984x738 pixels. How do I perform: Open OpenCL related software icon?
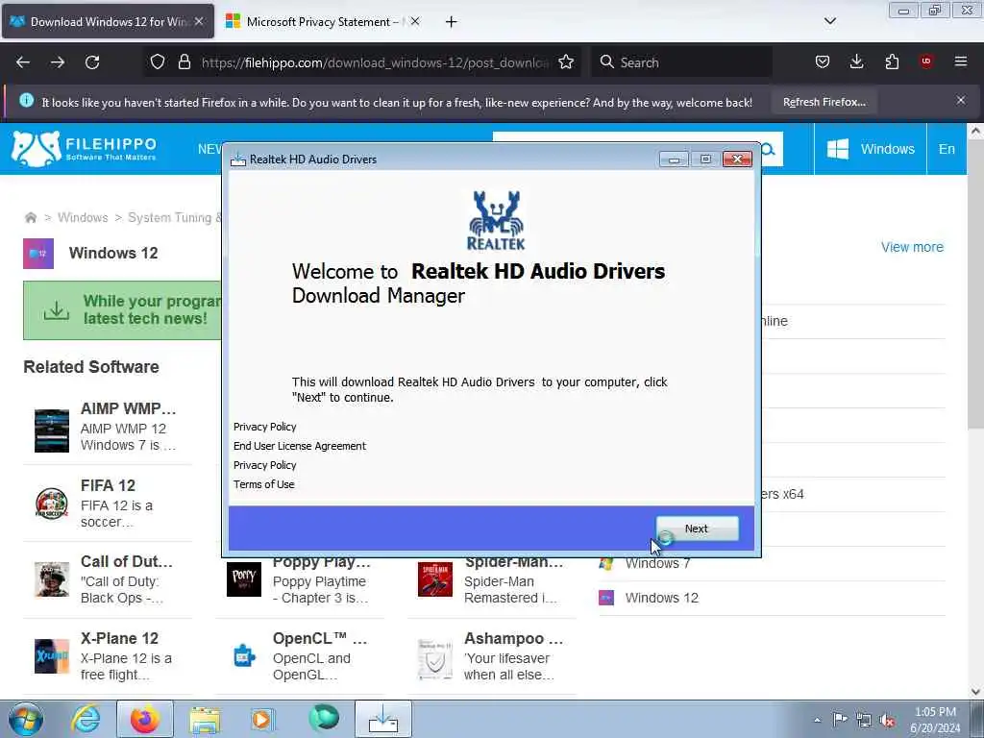point(243,655)
